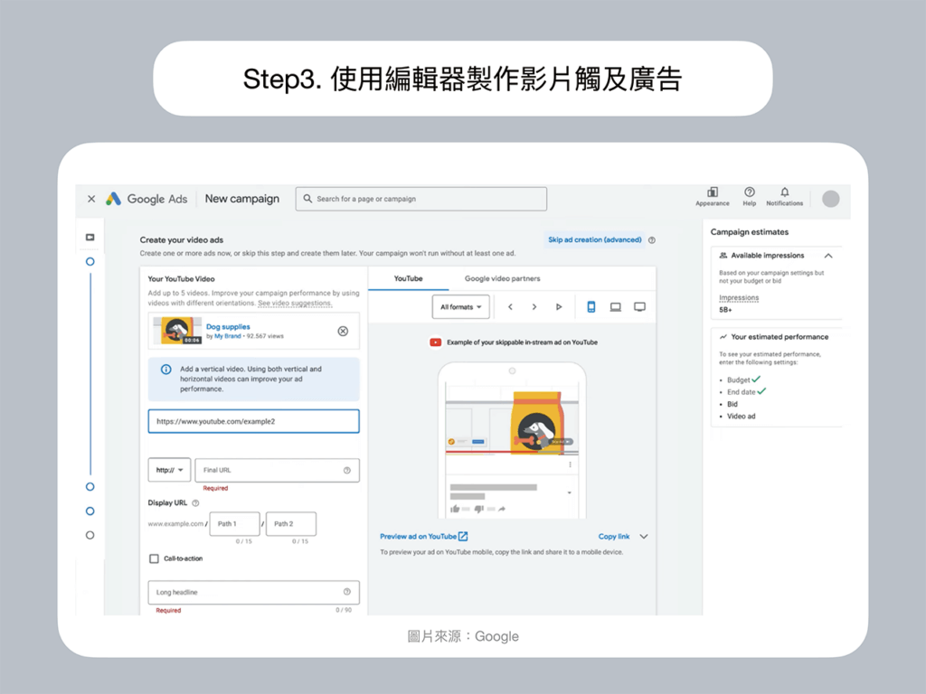Click the YouTube URL input field
926x694 pixels.
coord(253,421)
